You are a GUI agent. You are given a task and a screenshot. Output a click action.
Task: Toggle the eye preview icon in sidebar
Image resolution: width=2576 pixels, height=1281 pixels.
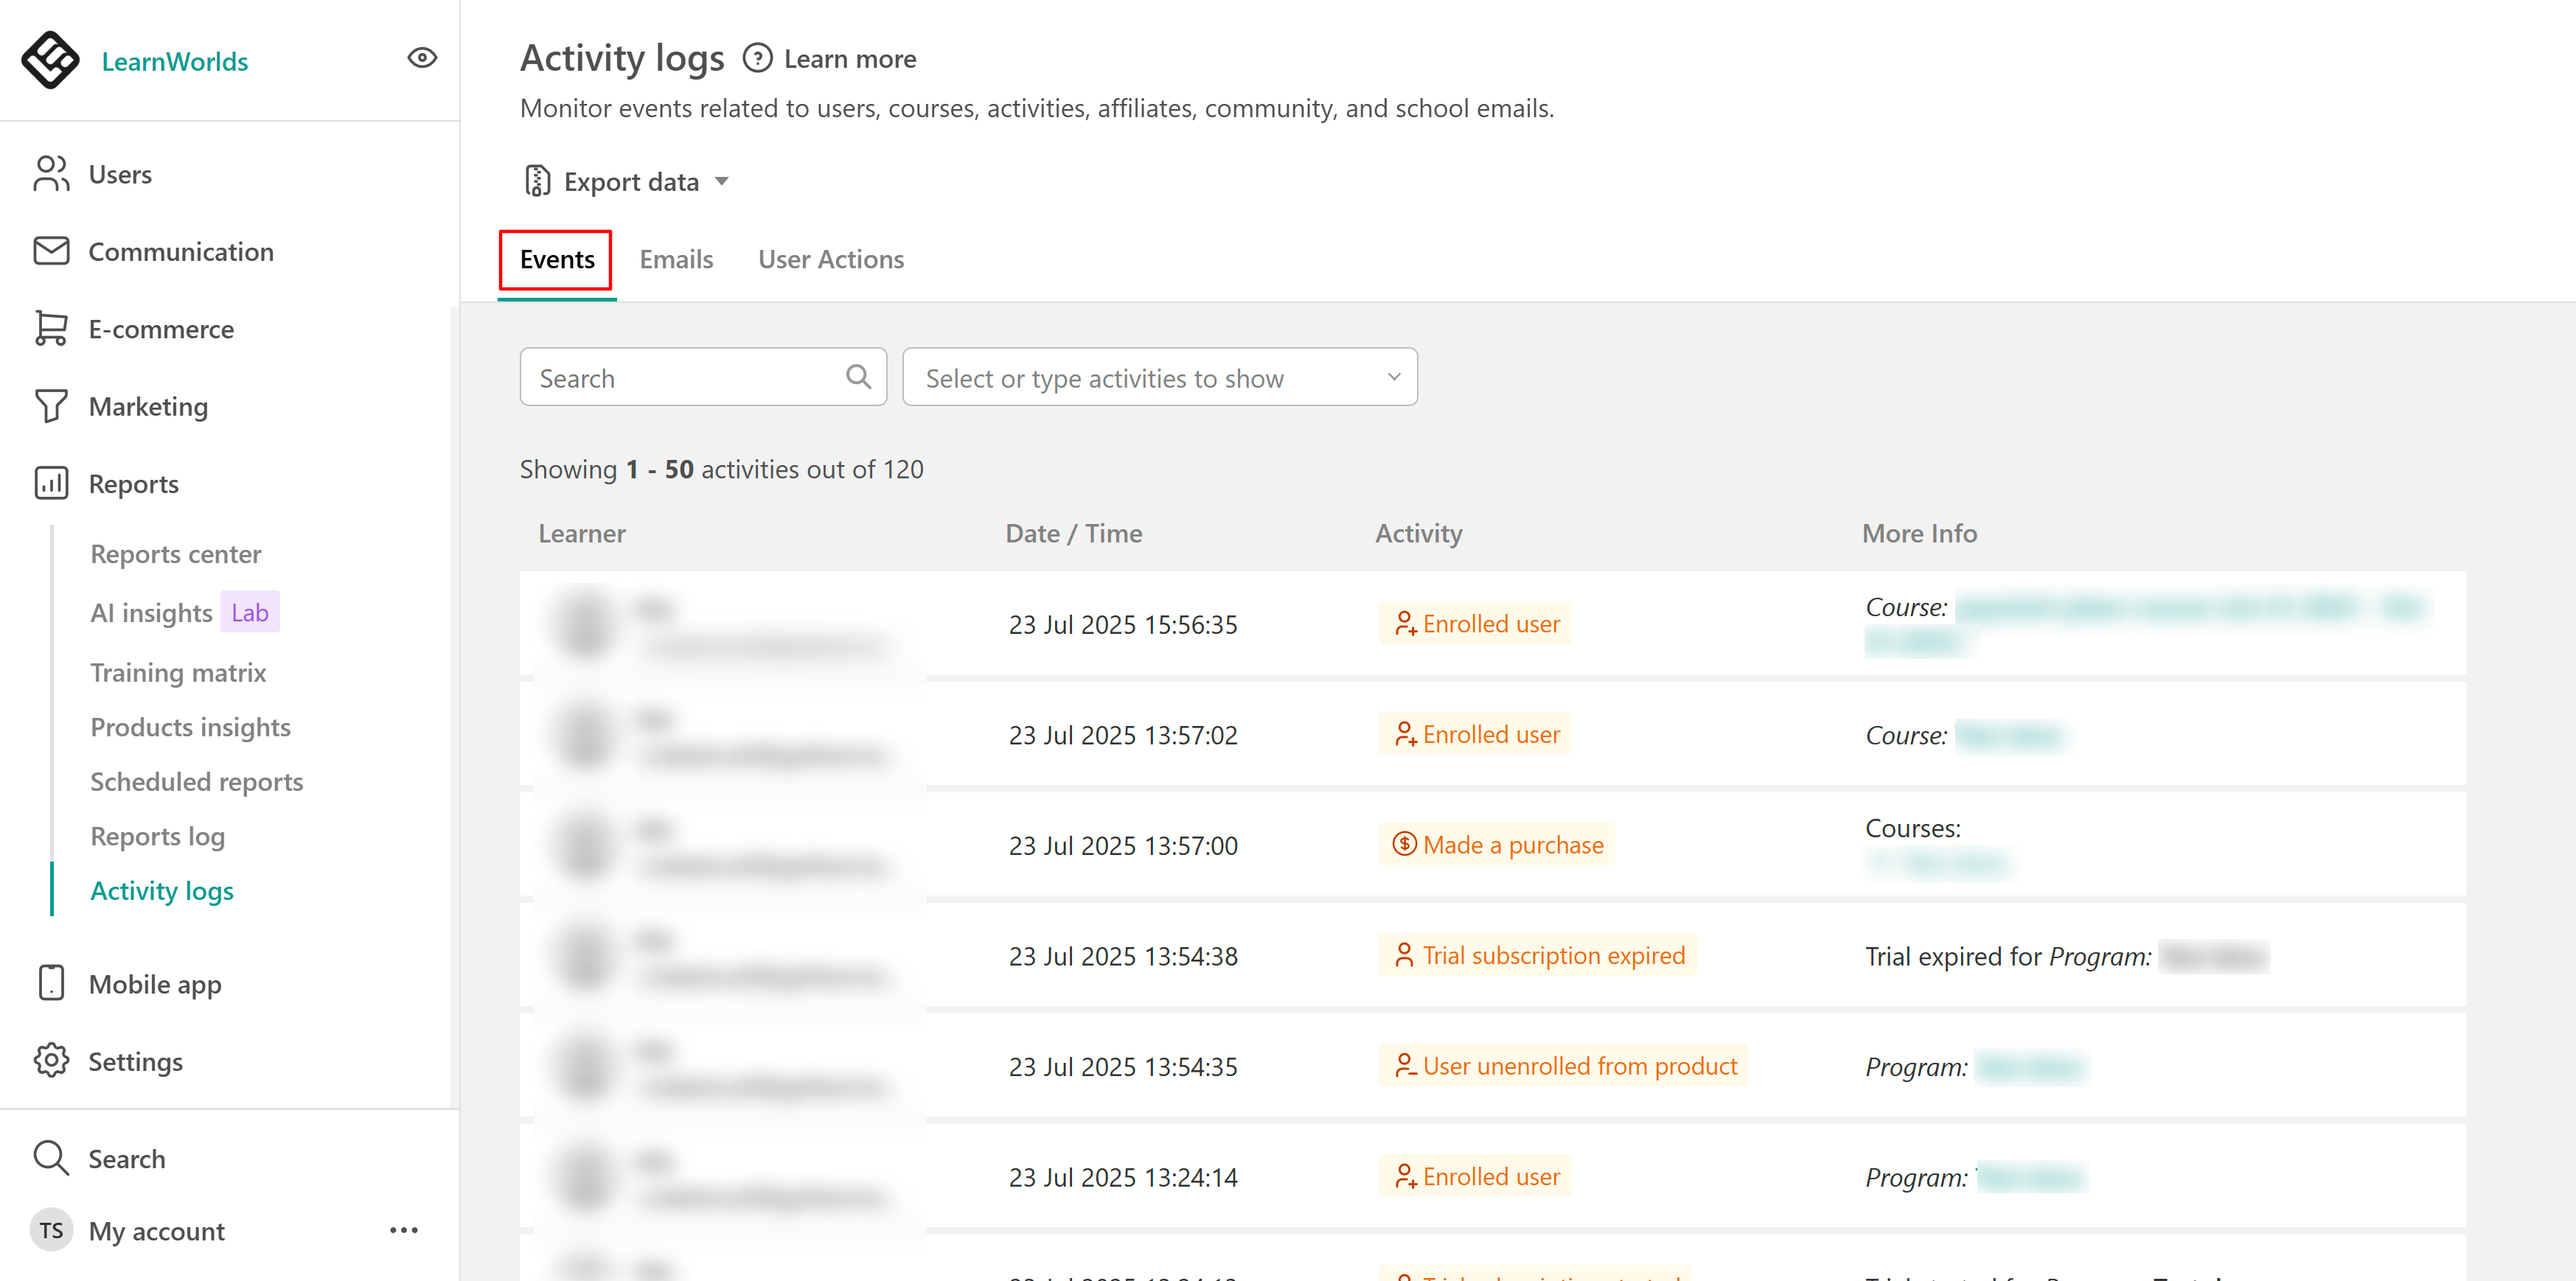click(422, 58)
